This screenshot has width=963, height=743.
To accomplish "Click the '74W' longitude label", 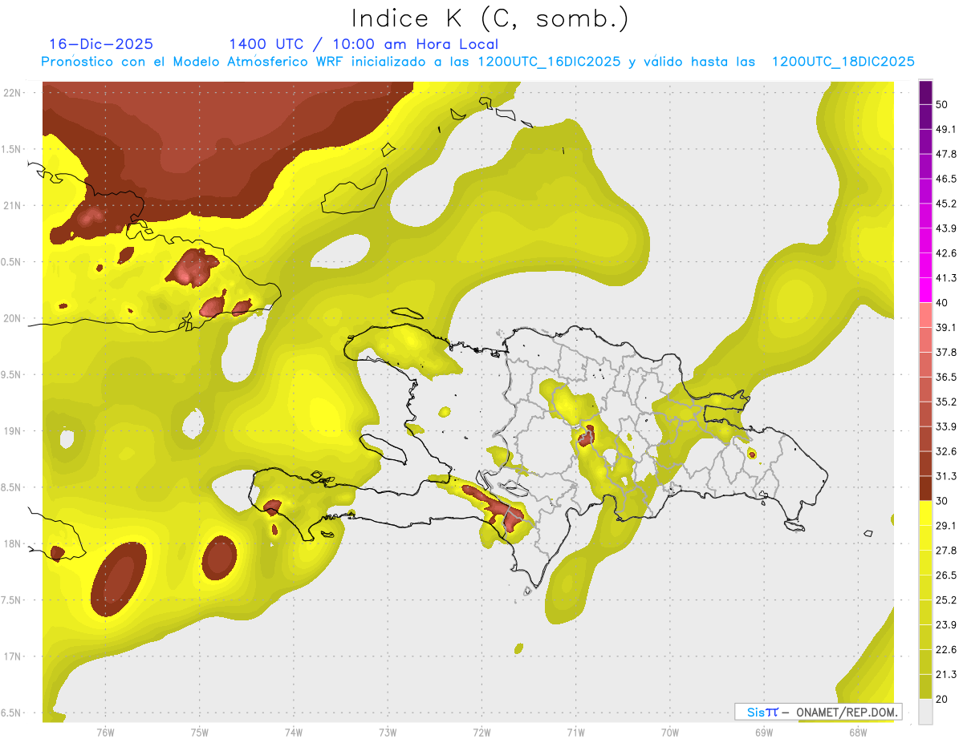I will [x=294, y=733].
